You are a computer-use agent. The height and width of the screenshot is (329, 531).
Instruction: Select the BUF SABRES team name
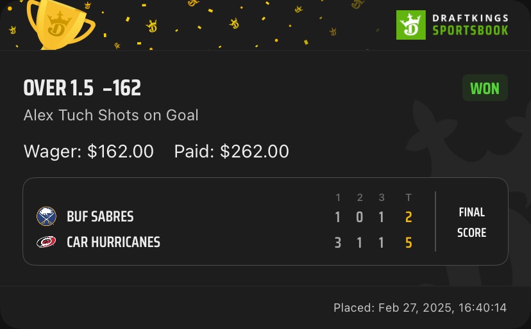point(100,216)
